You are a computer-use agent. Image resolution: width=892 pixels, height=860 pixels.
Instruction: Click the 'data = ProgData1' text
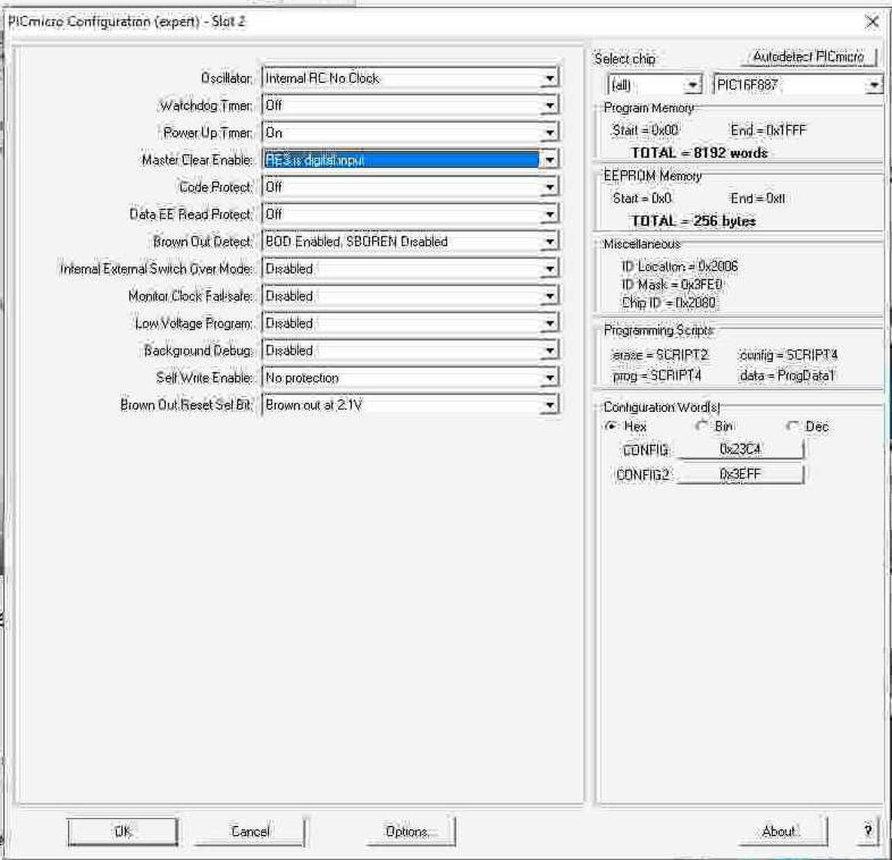(x=786, y=376)
